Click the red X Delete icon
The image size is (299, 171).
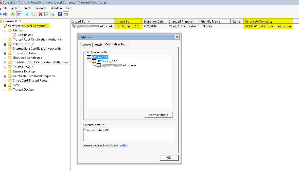coord(40,14)
